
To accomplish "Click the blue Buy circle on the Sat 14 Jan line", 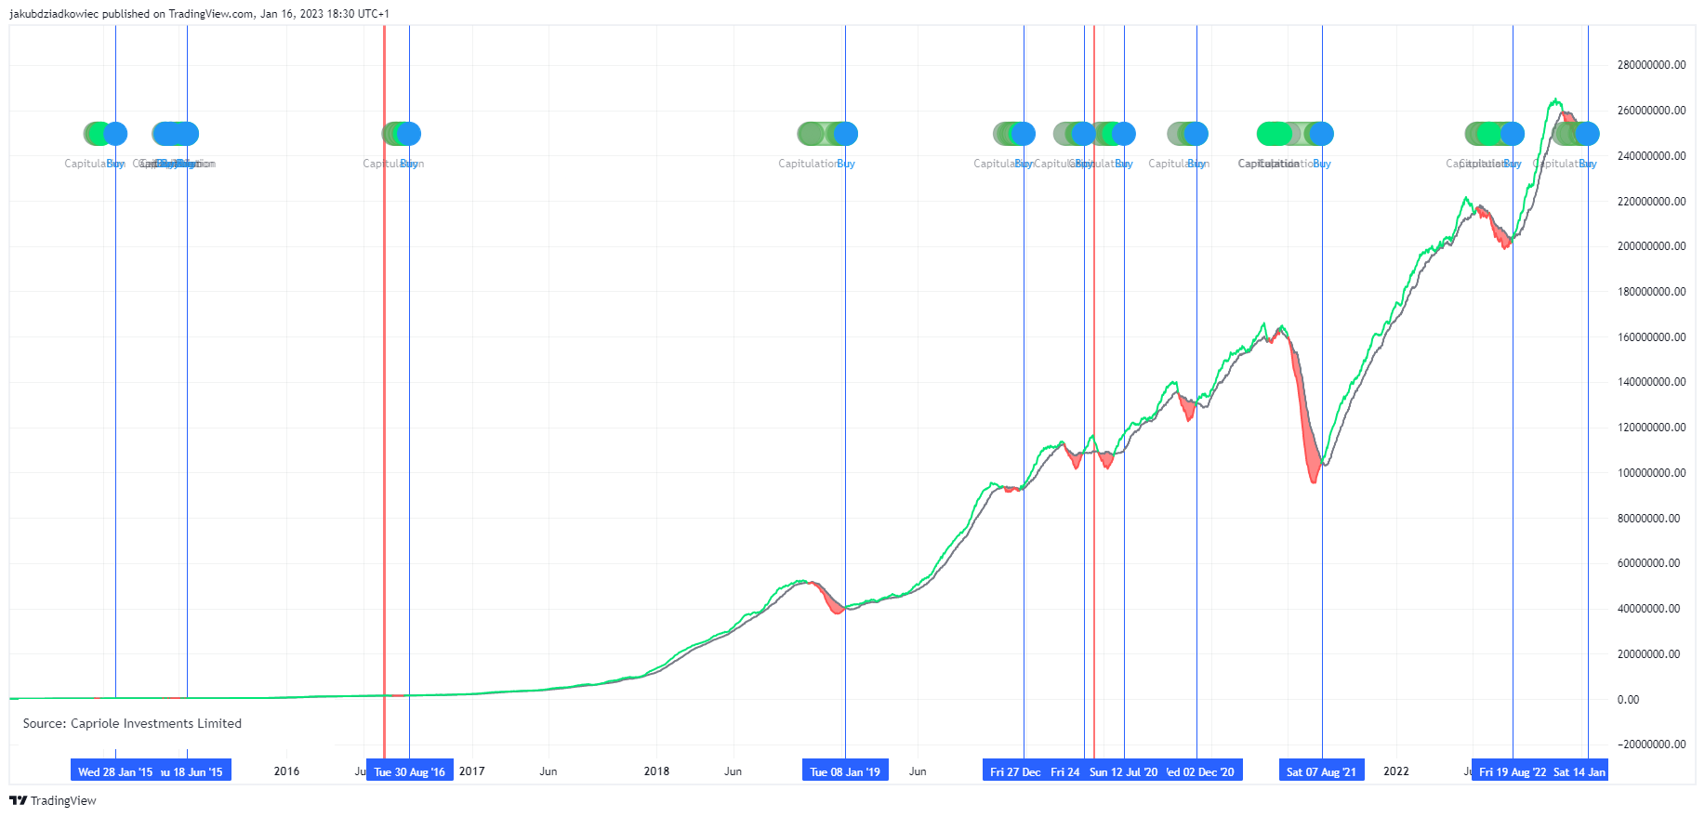I will 1588,134.
